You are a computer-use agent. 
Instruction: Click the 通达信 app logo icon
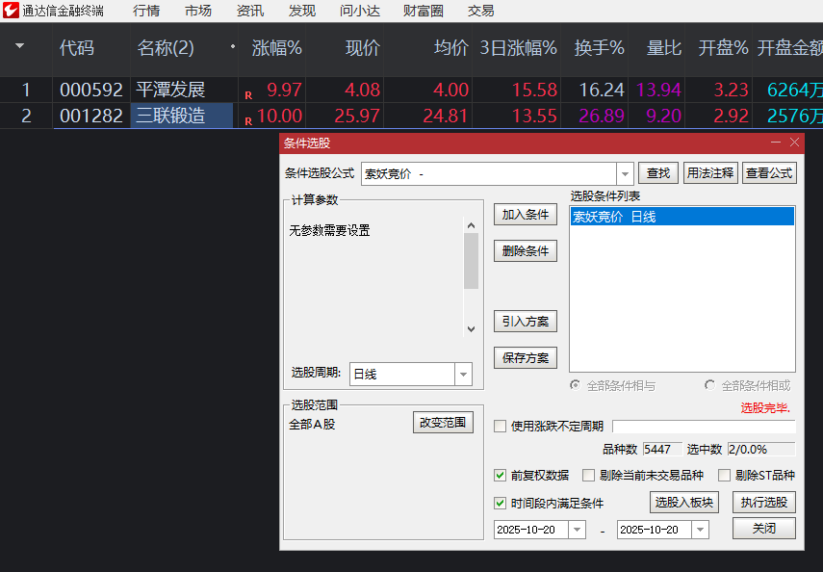(x=12, y=11)
